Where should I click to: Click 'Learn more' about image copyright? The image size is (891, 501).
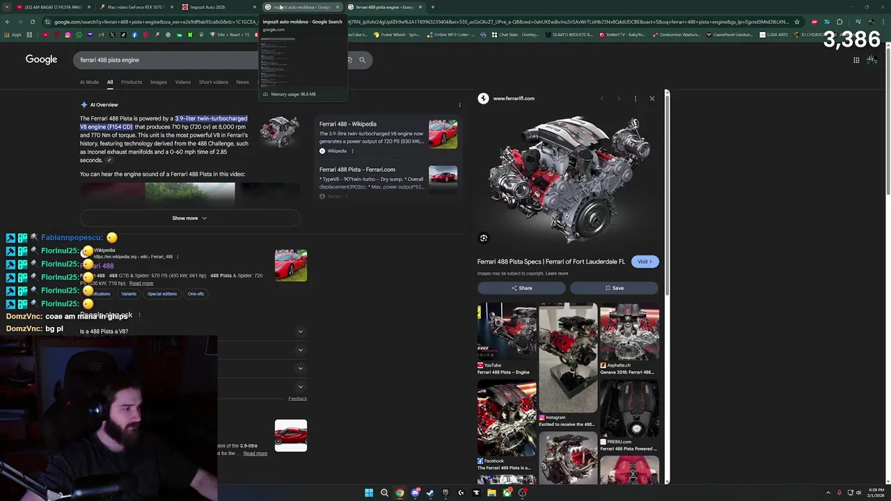557,273
